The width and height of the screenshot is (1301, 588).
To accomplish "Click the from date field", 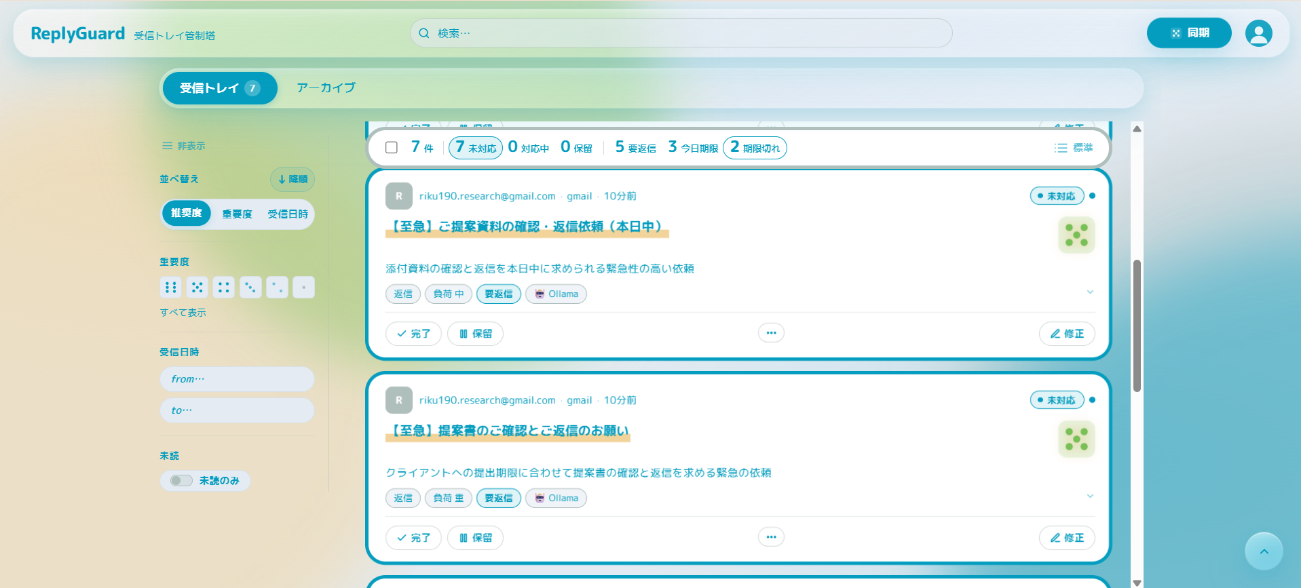I will point(237,379).
